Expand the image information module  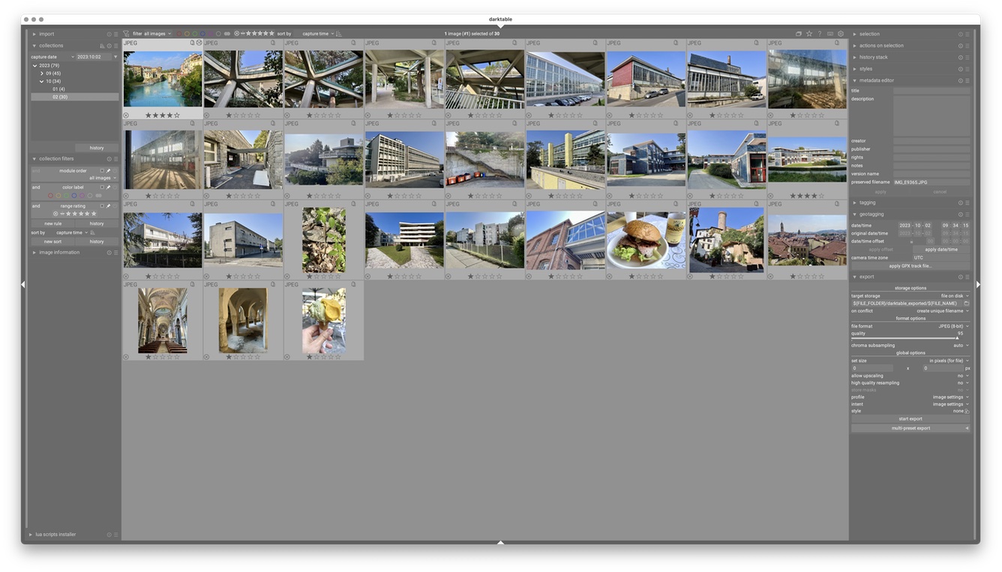[59, 253]
